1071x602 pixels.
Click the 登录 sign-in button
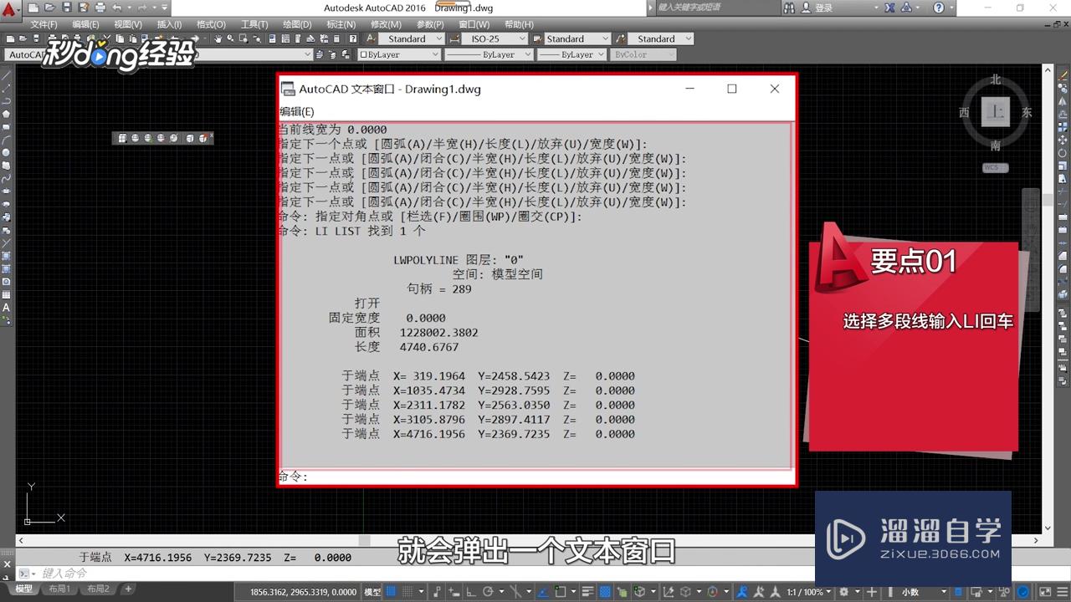(x=823, y=8)
